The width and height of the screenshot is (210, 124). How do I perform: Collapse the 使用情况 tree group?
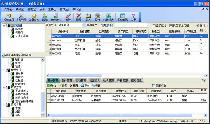pyautogui.click(x=4, y=70)
